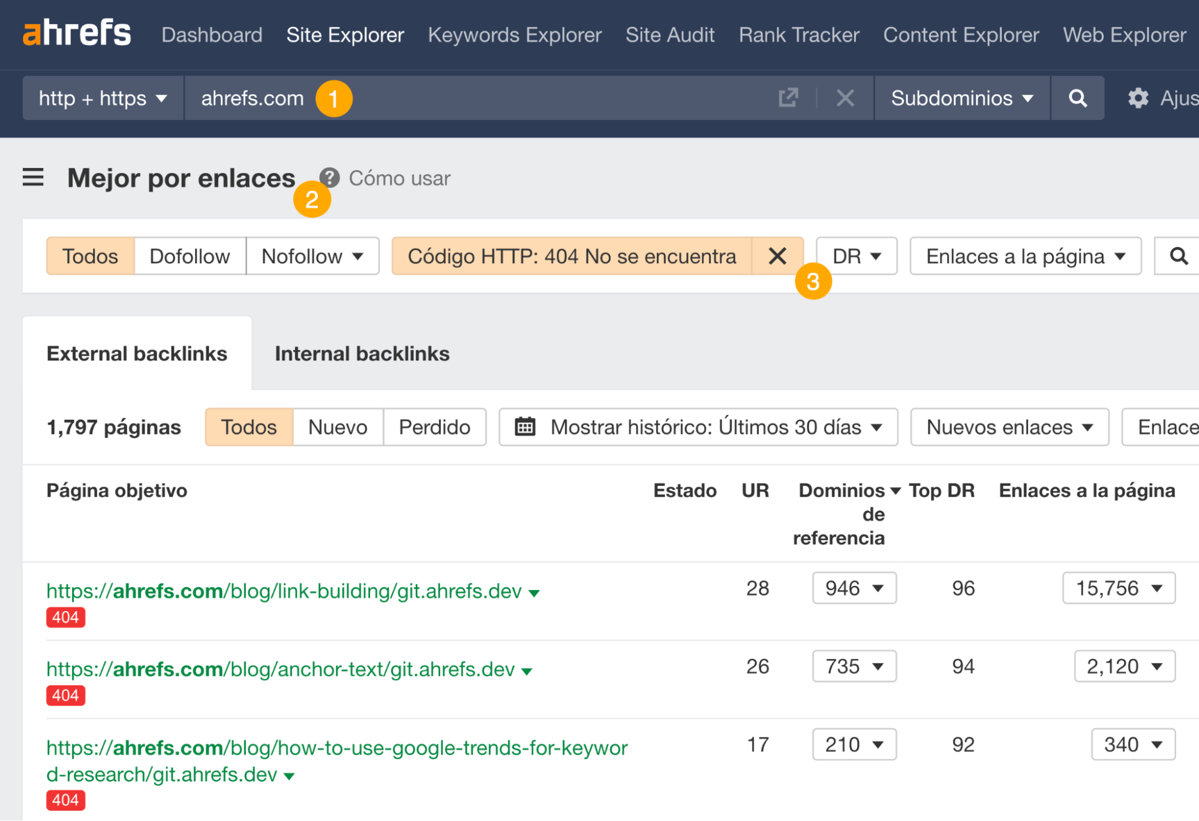This screenshot has height=821, width=1199.
Task: Click the search icon in the filters row
Action: click(1179, 256)
